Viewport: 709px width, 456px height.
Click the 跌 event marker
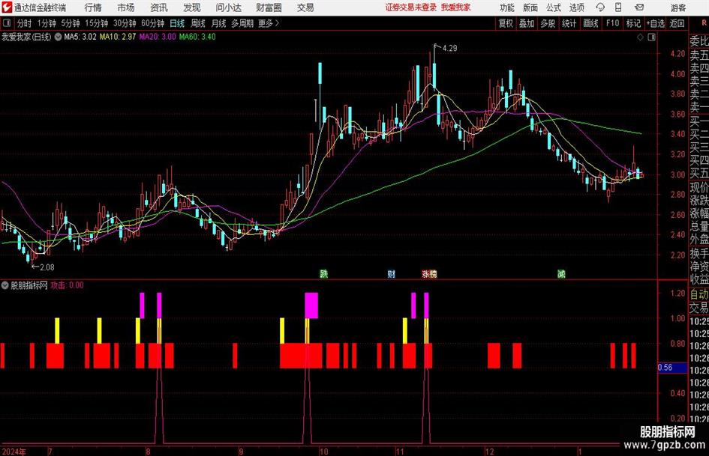pyautogui.click(x=324, y=273)
